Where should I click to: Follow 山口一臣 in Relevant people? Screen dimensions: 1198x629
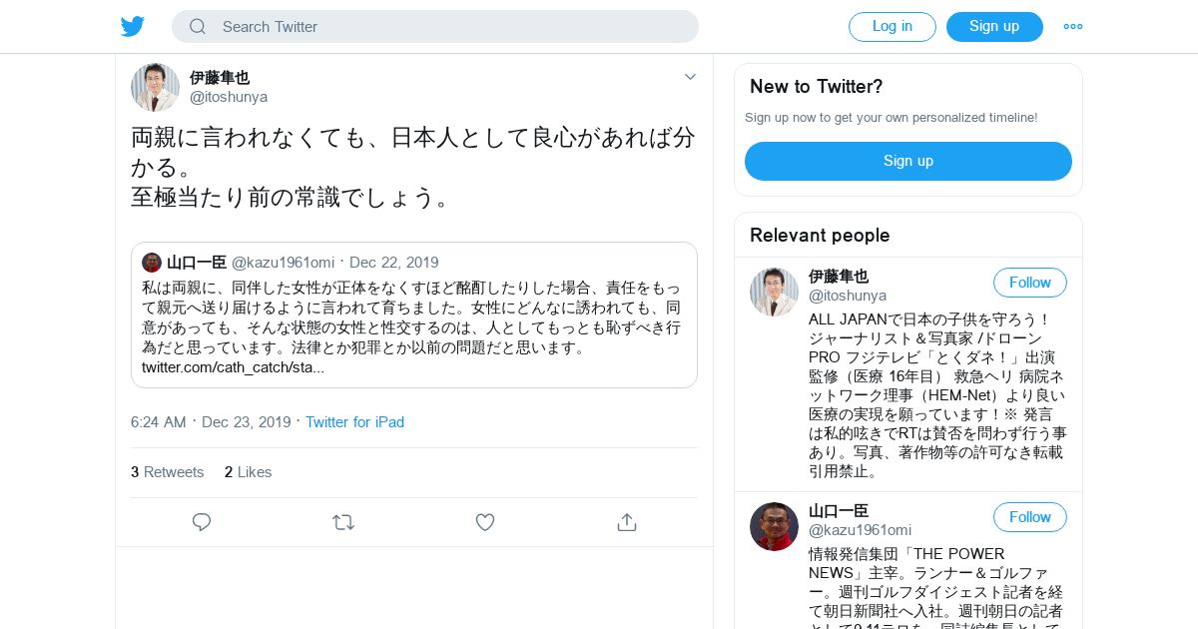click(x=1030, y=517)
